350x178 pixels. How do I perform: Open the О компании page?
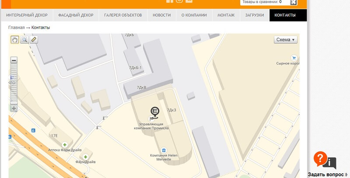tap(194, 15)
